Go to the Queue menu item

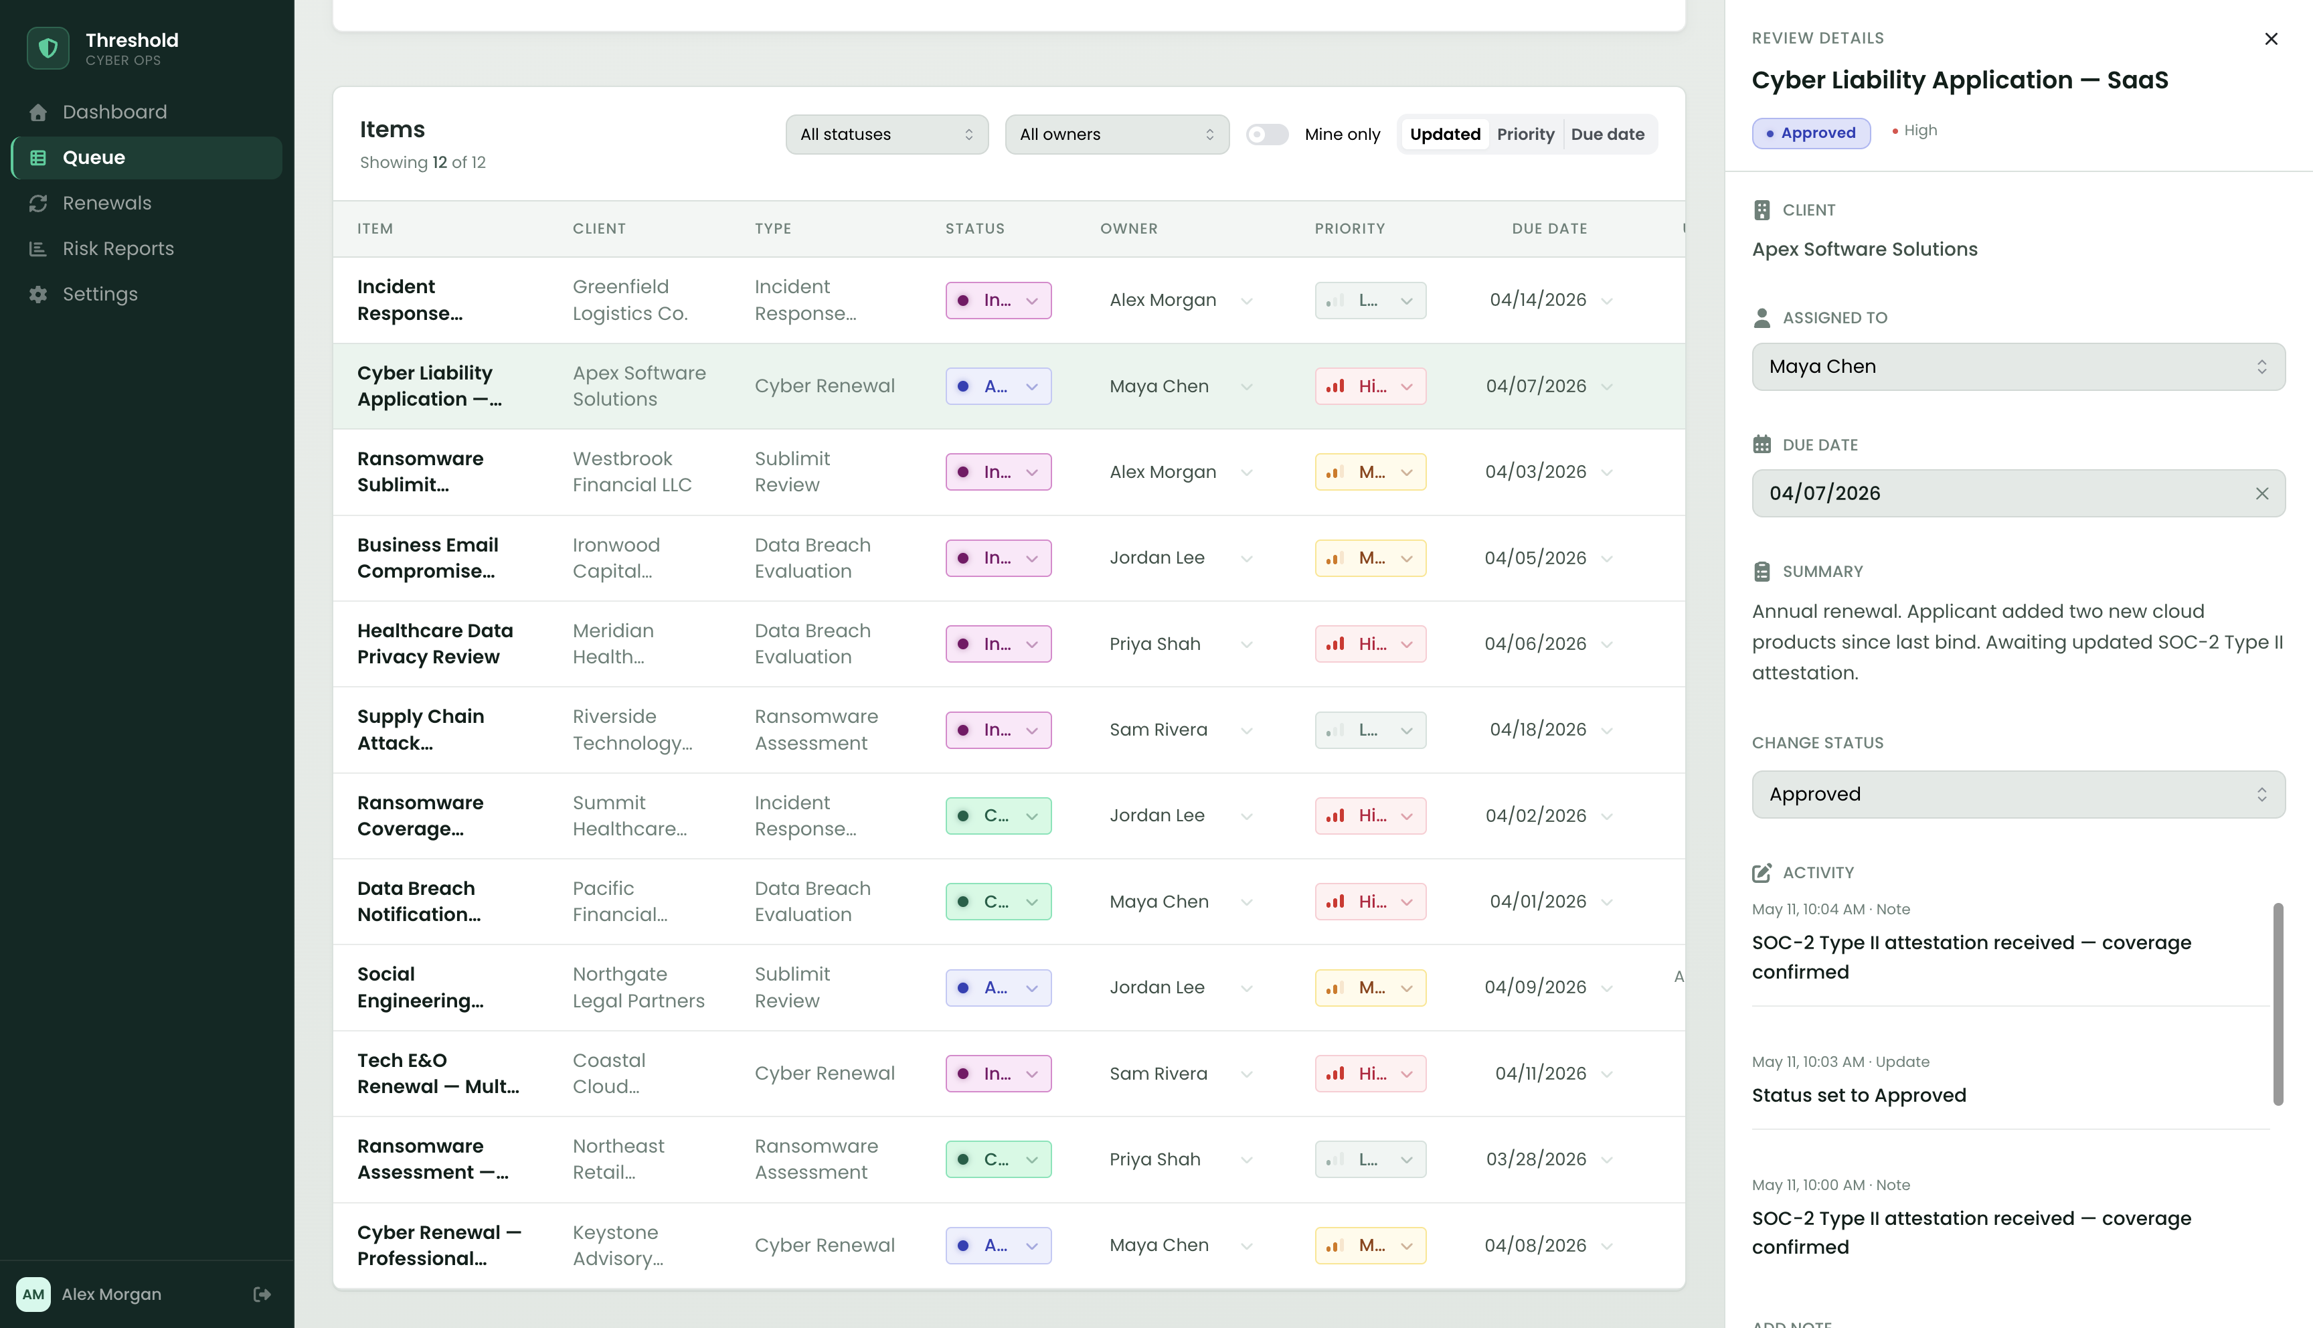[147, 158]
